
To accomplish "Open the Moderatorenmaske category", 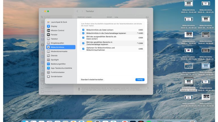I will tap(59, 51).
